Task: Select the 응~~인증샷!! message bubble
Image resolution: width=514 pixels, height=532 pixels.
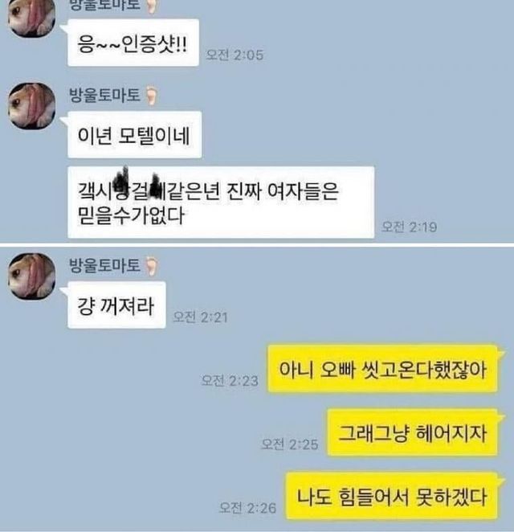Action: (133, 43)
